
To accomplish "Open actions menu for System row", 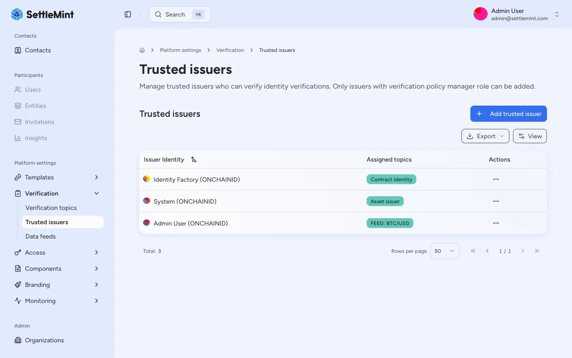I will pyautogui.click(x=496, y=201).
